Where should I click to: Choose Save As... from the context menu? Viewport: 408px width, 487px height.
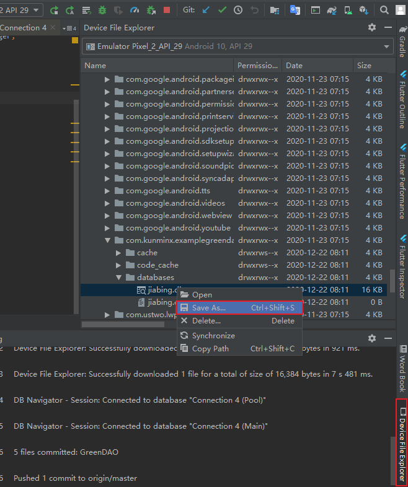tap(239, 307)
